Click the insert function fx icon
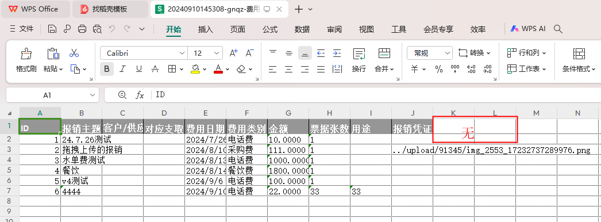The width and height of the screenshot is (601, 222). [140, 95]
